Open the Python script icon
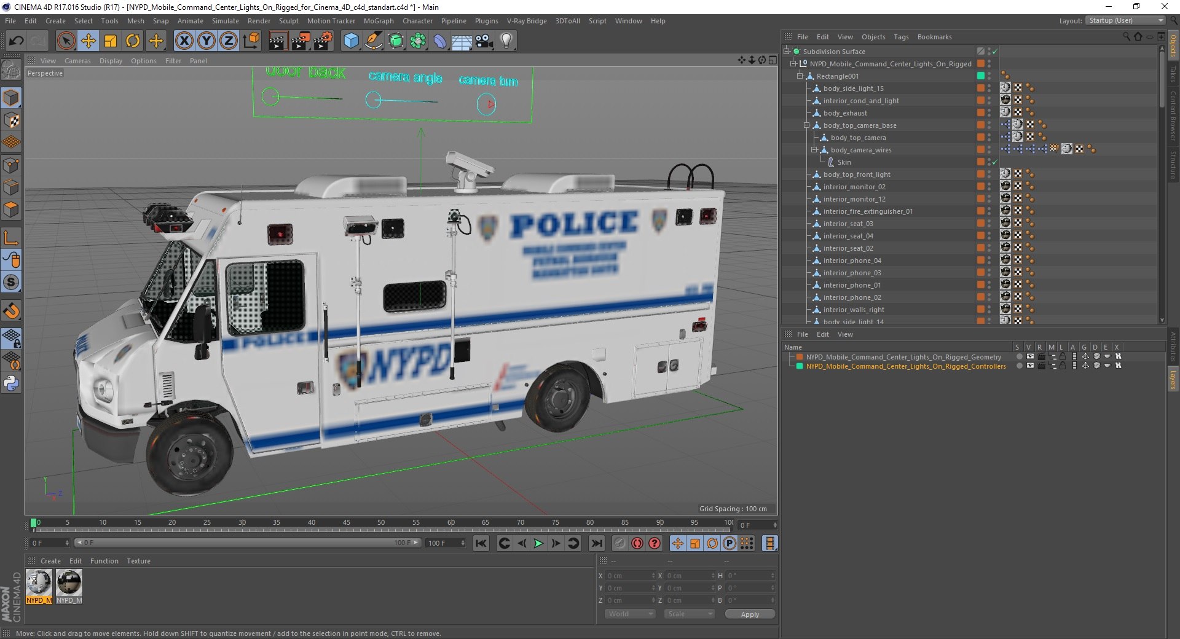 (11, 383)
